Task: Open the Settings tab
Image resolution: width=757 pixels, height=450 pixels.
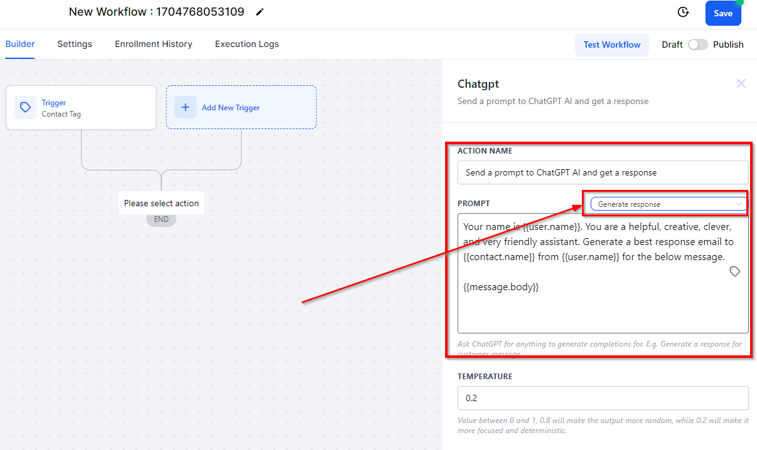Action: pyautogui.click(x=75, y=44)
